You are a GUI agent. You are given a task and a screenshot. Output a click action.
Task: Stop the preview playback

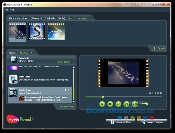[x=110, y=104]
